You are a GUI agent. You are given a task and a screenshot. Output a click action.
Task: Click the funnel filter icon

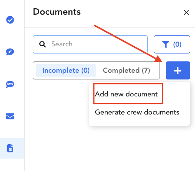tap(166, 44)
